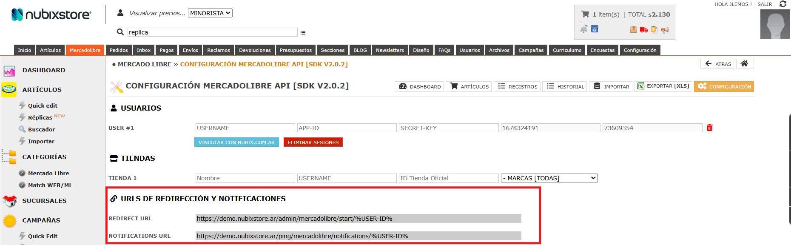Click the SUCURSALES house icon
Screen dimensions: 791x245
9,201
